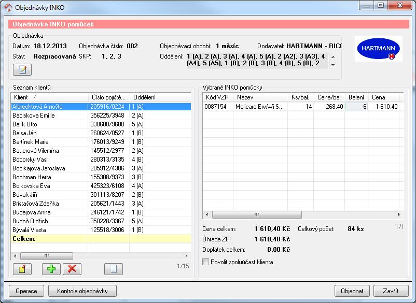
Task: Click the edit client note icon button
Action: tap(22, 269)
